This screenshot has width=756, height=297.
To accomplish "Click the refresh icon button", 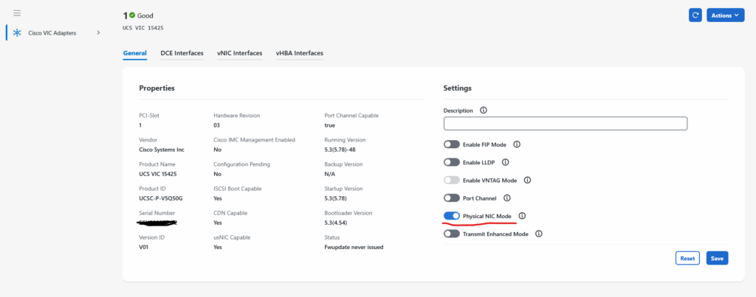I will point(695,15).
